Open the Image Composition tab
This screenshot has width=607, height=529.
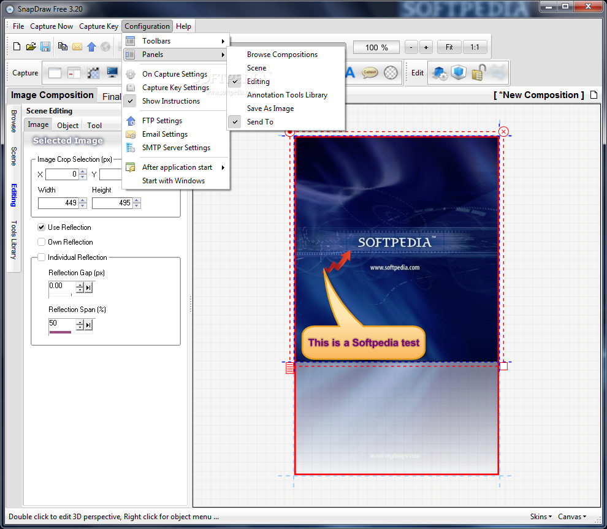pyautogui.click(x=52, y=95)
